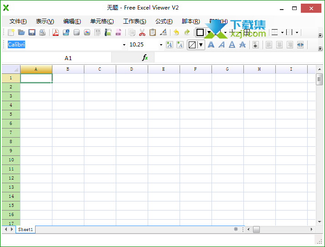The height and width of the screenshot is (247, 325).
Task: Click the asterisk icon beside the sheet tabs
Action: (x=236, y=229)
